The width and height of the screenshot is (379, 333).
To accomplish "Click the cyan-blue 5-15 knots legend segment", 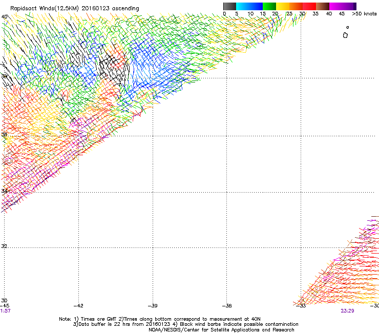I will click(x=249, y=6).
